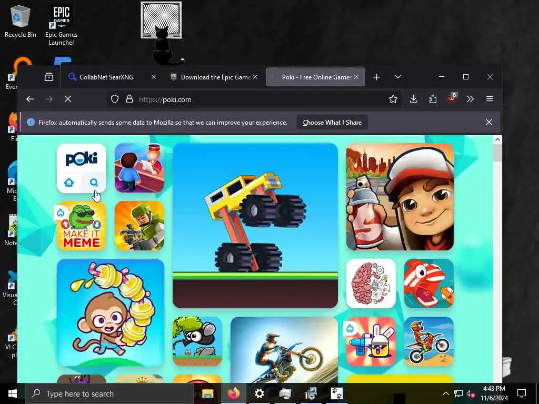
Task: Open the brain puzzle game thumbnail
Action: (371, 284)
